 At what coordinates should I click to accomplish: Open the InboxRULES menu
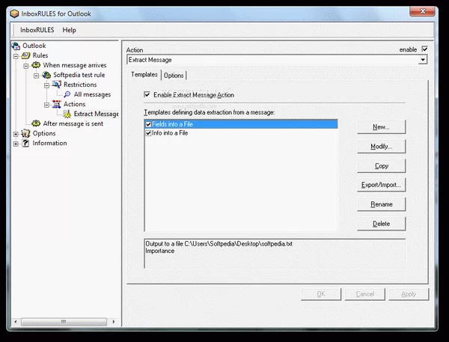pos(37,30)
